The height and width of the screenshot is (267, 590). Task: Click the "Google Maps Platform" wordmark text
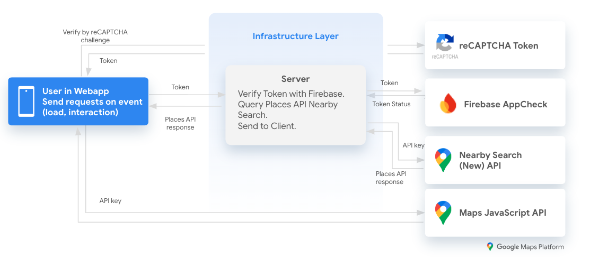pyautogui.click(x=530, y=247)
